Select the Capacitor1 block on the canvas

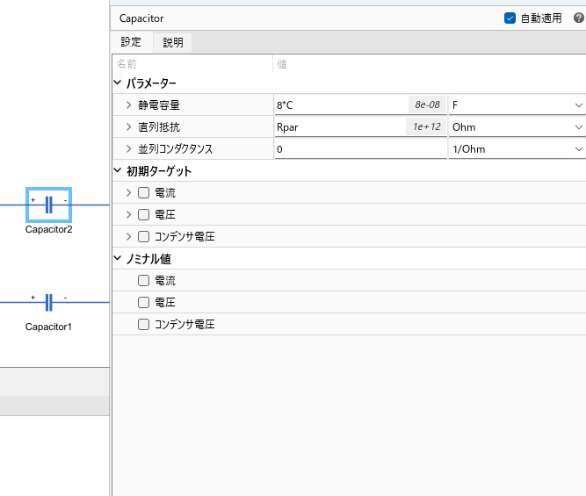coord(48,302)
